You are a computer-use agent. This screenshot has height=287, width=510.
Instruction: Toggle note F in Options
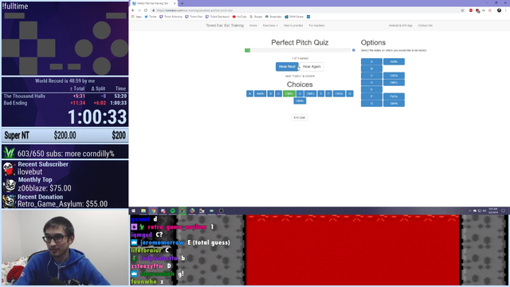pos(371,96)
